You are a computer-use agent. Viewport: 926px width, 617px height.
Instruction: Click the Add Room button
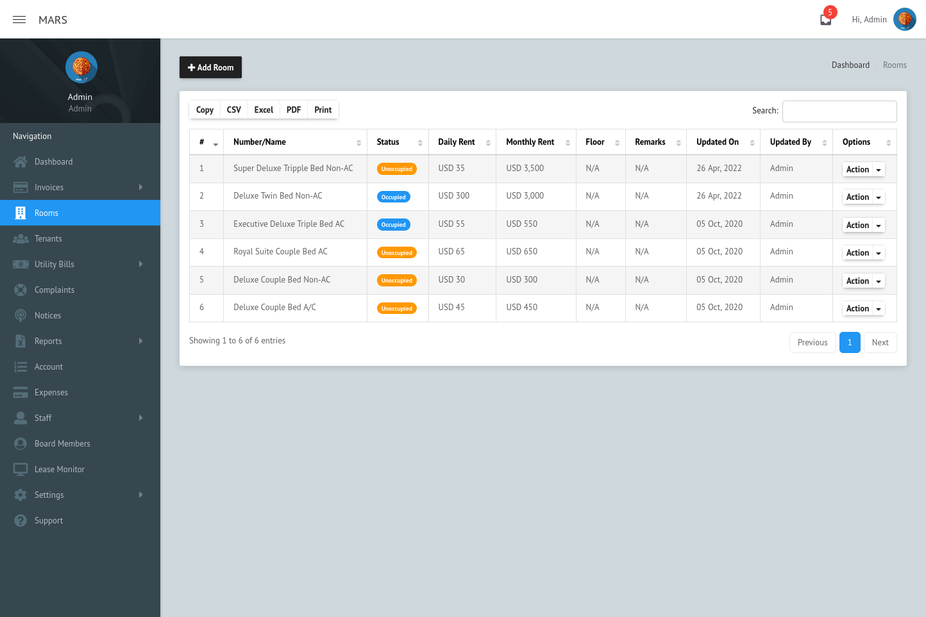[x=210, y=67]
